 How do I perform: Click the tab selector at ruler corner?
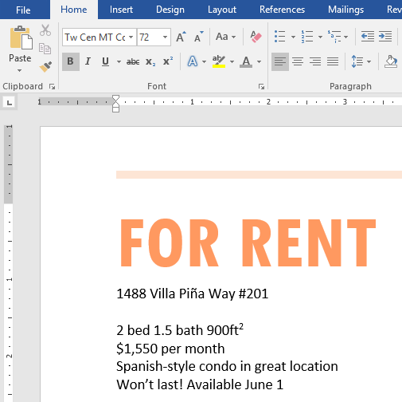(10, 102)
